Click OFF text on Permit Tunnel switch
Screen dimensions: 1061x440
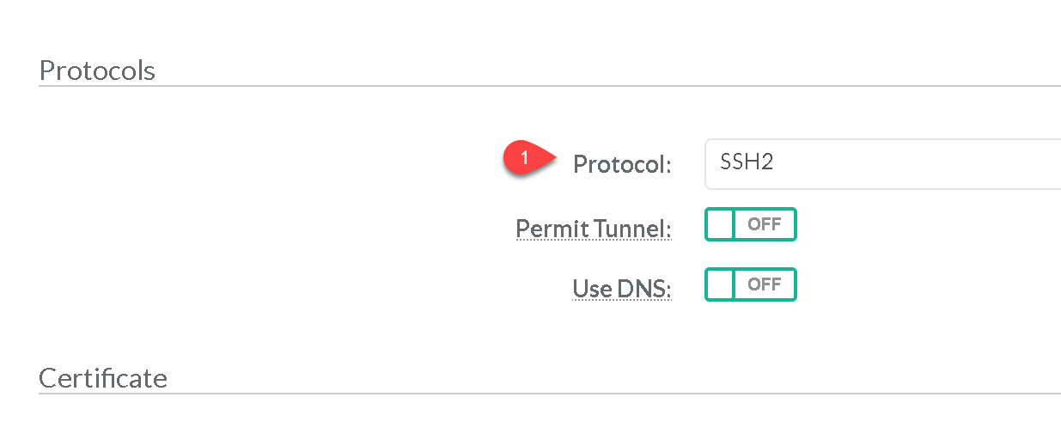[x=764, y=224]
